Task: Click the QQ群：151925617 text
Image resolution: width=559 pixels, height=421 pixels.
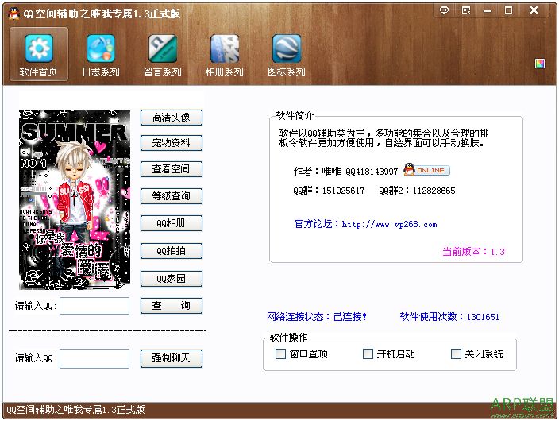Action: [329, 191]
